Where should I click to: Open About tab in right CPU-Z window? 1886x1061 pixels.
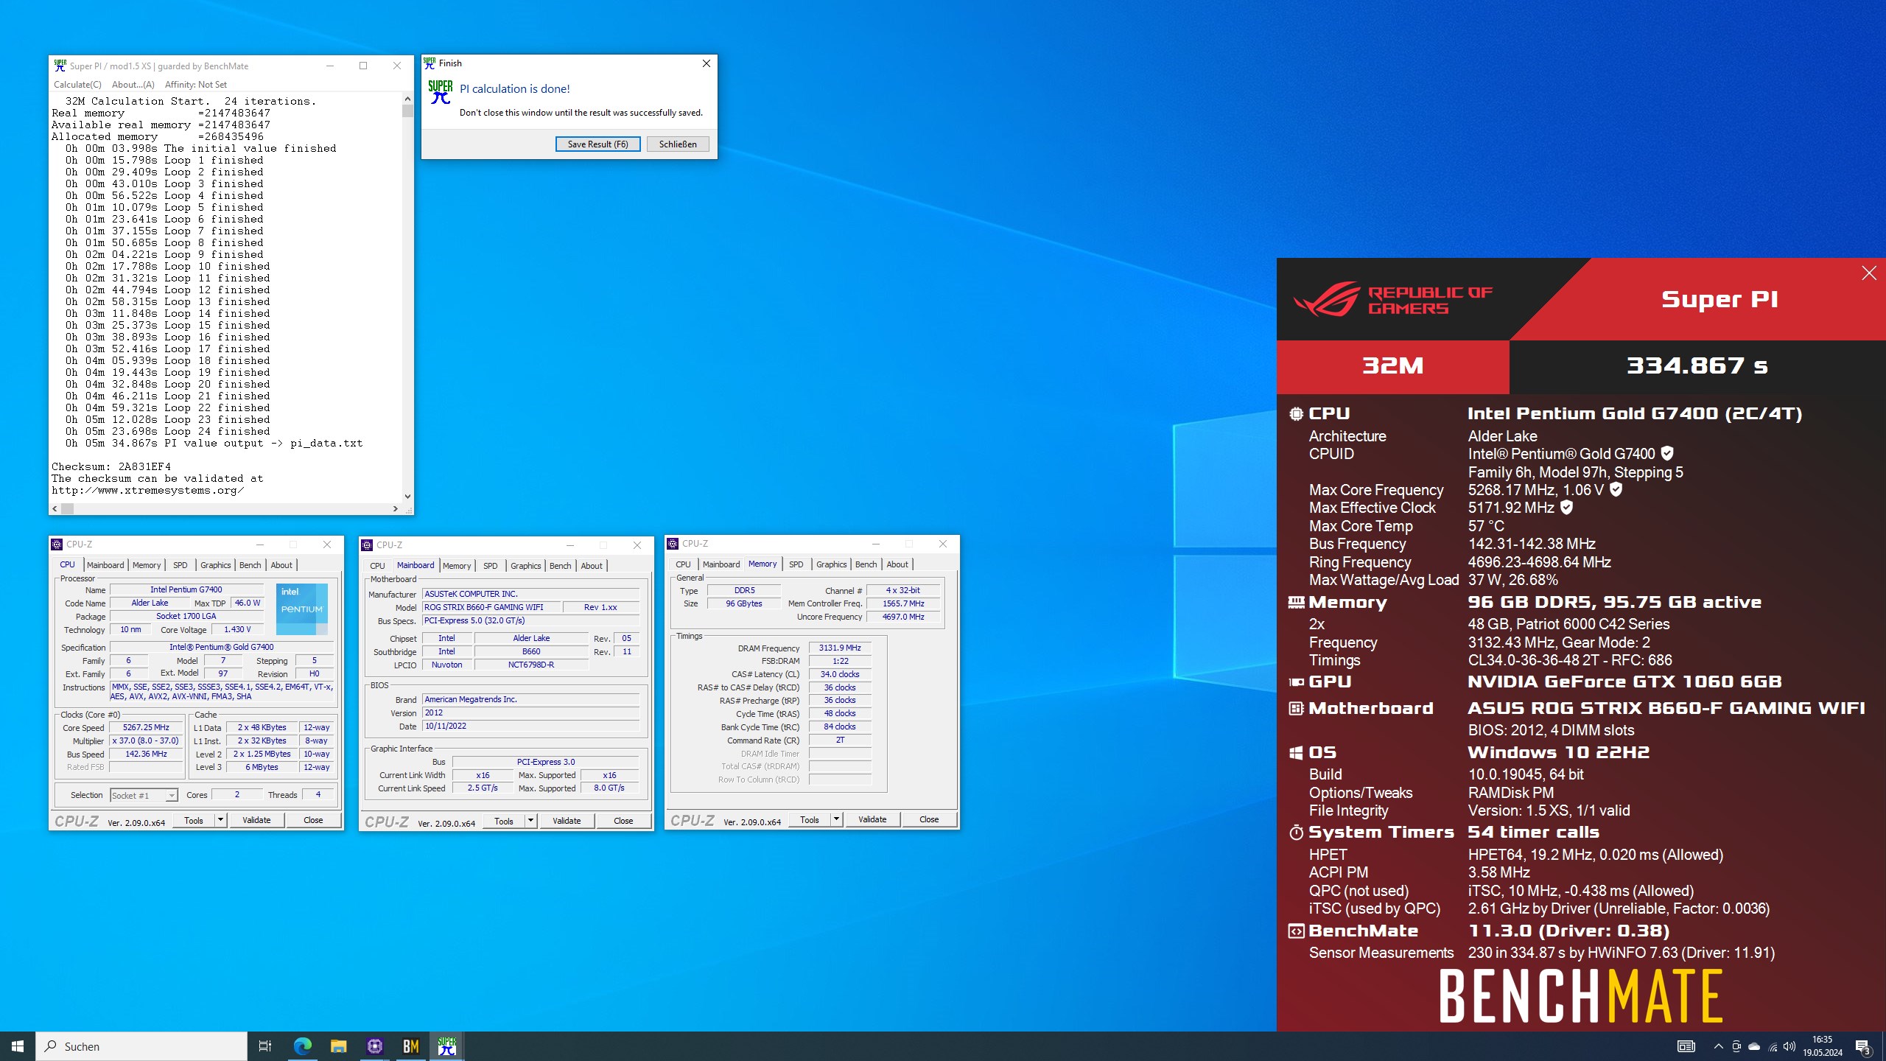897,564
